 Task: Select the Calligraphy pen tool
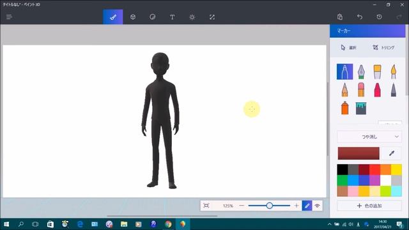coord(361,72)
